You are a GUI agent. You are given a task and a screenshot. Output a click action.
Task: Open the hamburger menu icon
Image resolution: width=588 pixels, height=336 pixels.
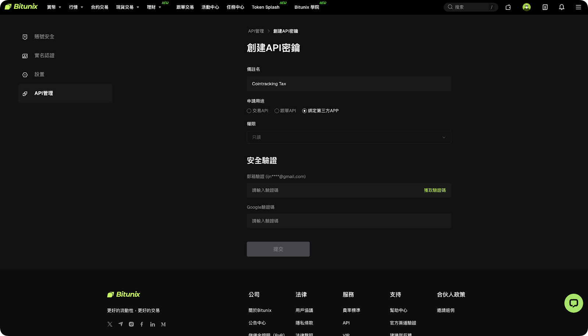(578, 7)
